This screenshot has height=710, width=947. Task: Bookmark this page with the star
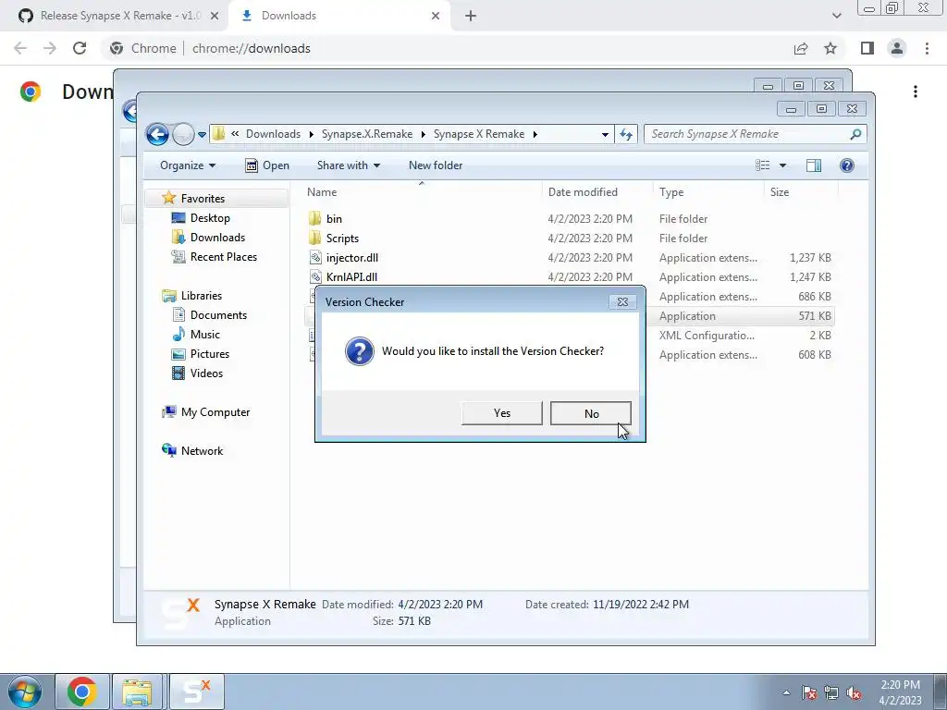coord(830,48)
